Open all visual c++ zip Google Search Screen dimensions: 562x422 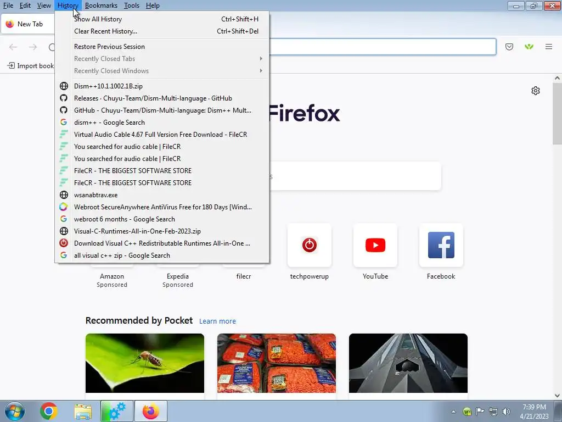pyautogui.click(x=162, y=256)
